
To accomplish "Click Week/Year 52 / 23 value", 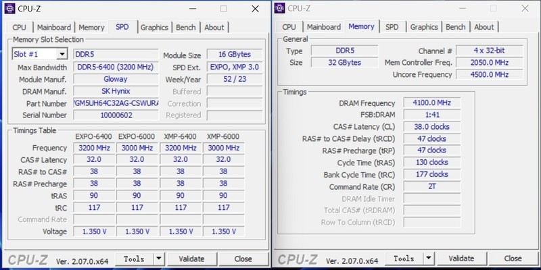I will click(x=235, y=79).
